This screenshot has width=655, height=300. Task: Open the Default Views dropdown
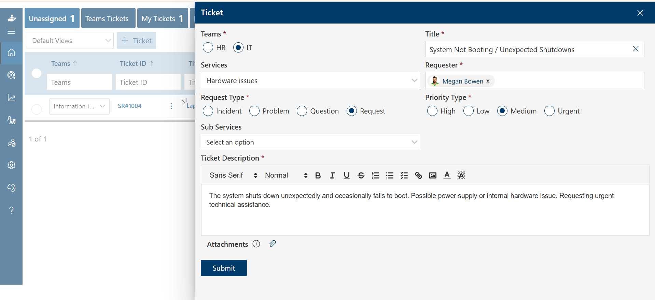(x=70, y=41)
